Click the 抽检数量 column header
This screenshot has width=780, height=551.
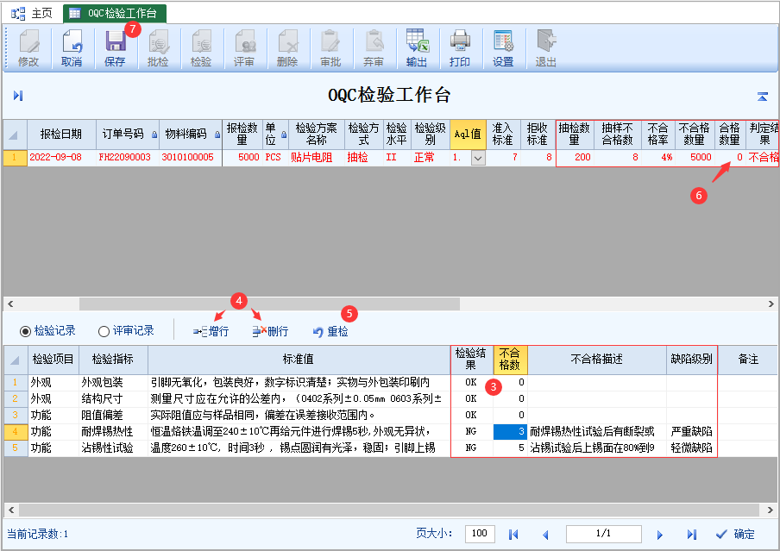click(575, 135)
